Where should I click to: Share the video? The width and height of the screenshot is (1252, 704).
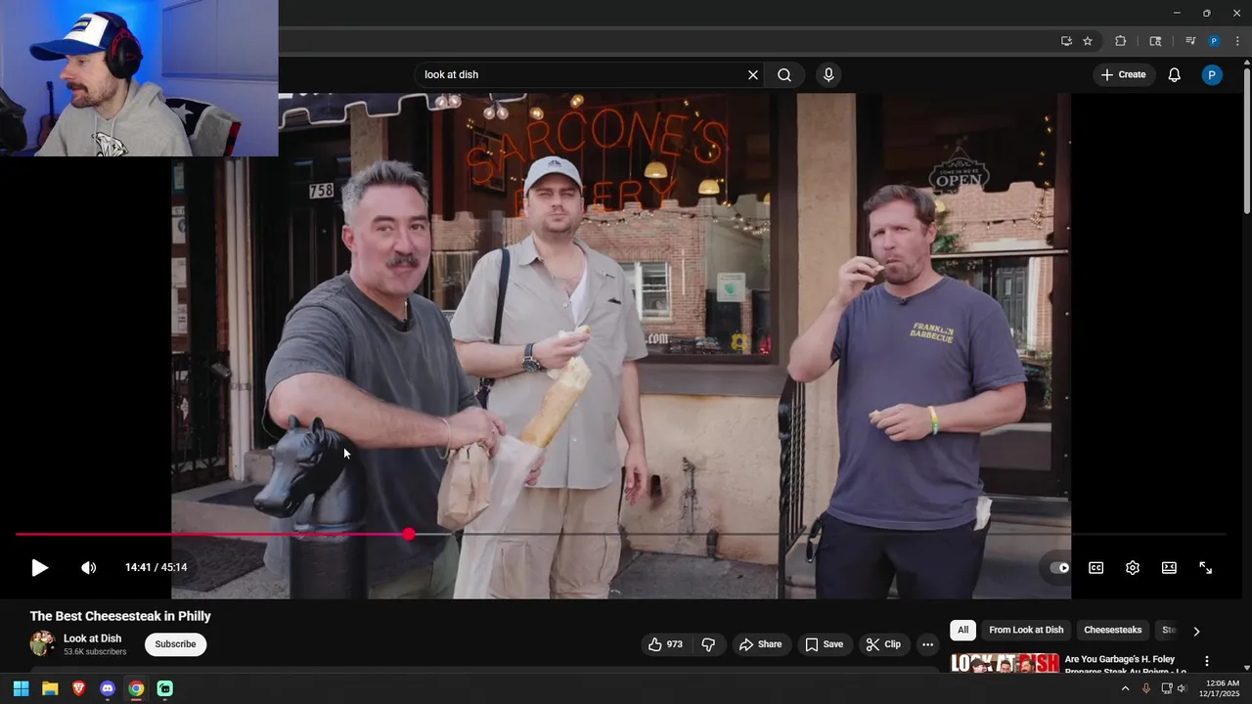click(760, 644)
